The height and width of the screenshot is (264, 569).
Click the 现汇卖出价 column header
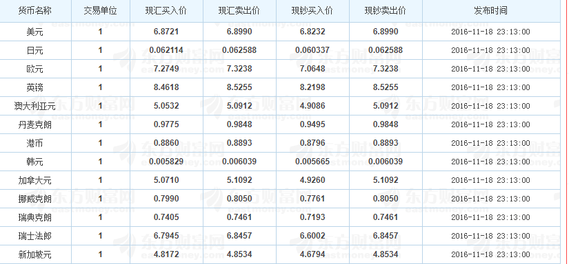point(239,11)
